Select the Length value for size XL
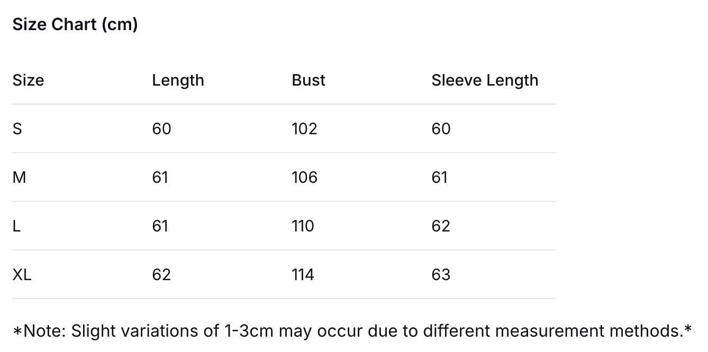This screenshot has width=708, height=352. 161,275
